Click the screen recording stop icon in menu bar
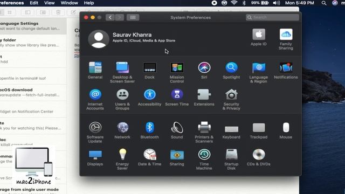This screenshot has height=194, width=345. pos(215,3)
